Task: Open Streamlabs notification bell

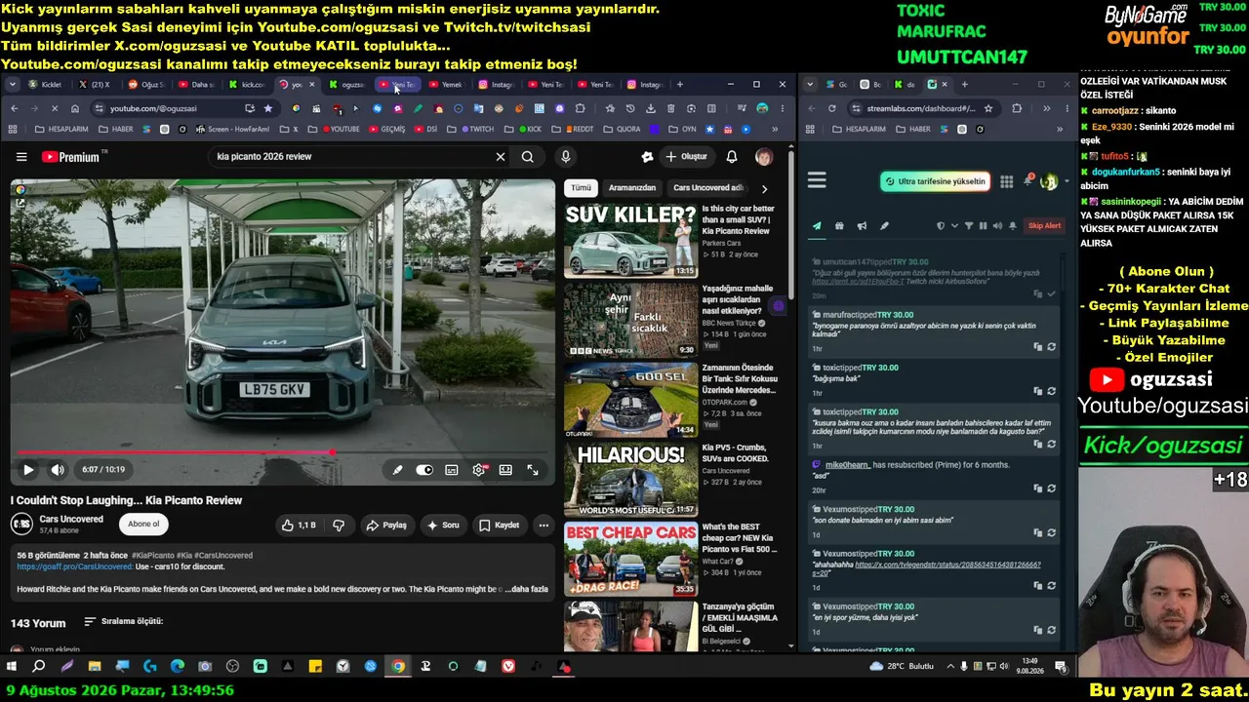Action: tap(1027, 180)
